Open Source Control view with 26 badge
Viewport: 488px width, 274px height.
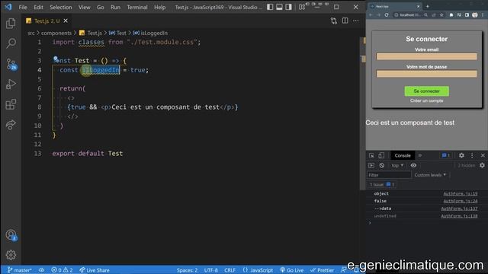[11, 64]
